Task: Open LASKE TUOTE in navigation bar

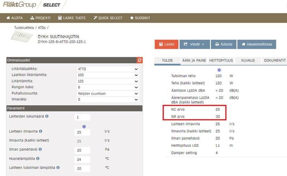Action: tap(72, 18)
